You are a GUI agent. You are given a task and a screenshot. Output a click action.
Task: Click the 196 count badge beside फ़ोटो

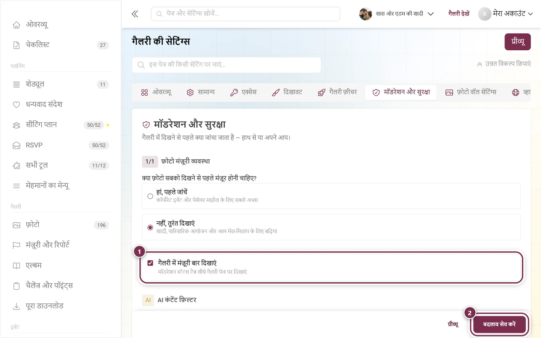tap(101, 225)
